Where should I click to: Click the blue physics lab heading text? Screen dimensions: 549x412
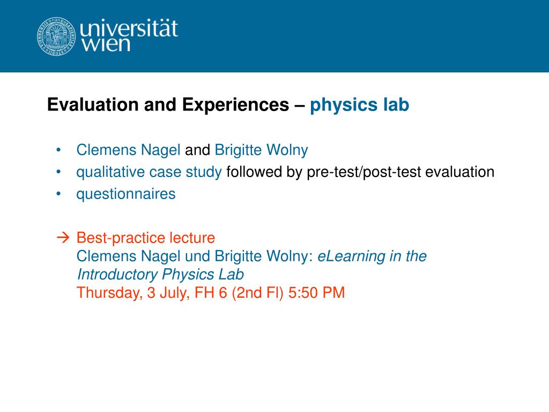pos(360,105)
